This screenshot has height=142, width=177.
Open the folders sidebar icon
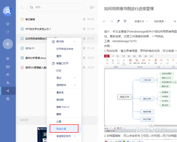8,67
